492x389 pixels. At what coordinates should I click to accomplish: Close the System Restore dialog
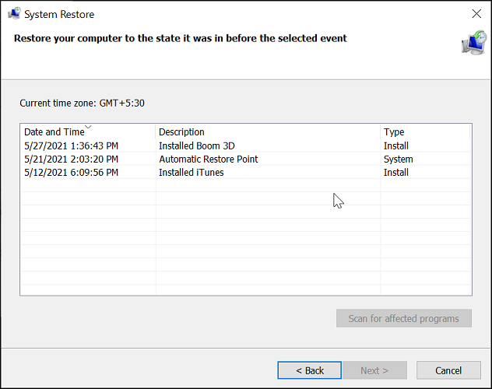pos(476,13)
